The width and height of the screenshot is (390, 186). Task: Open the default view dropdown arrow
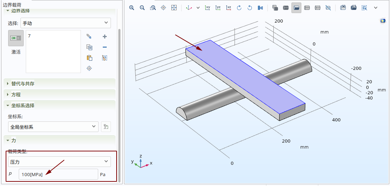click(x=198, y=8)
